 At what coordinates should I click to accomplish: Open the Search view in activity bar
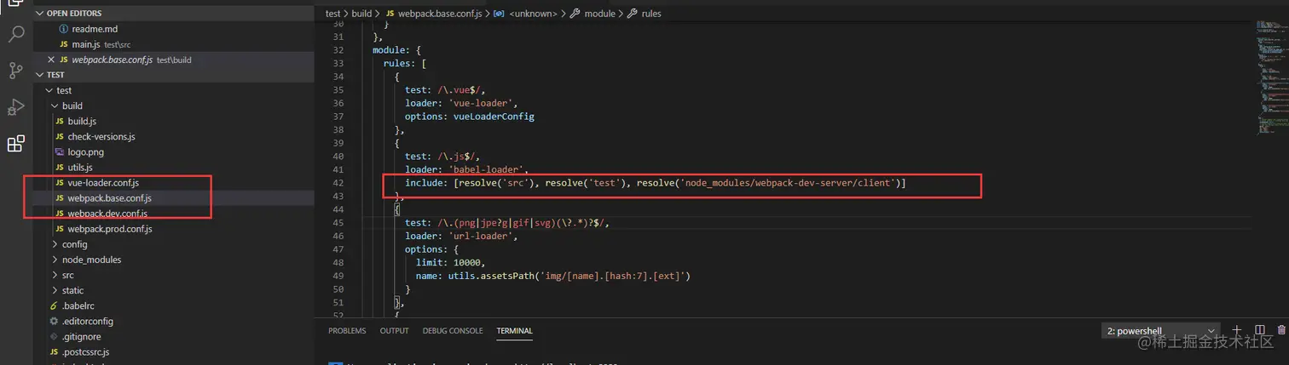tap(15, 35)
